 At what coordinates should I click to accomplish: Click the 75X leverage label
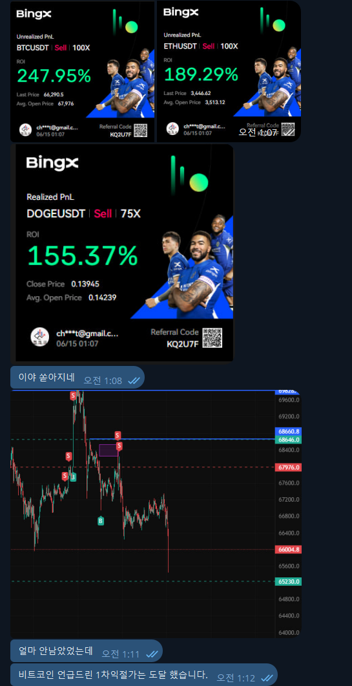[x=130, y=214]
